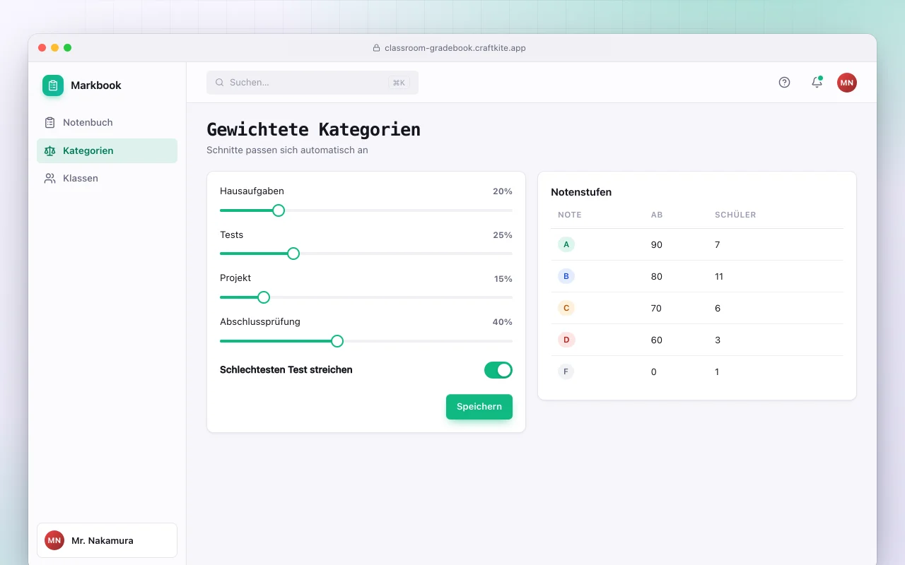Click the Schüler count 11
Screen dimensions: 905x565
coord(719,277)
